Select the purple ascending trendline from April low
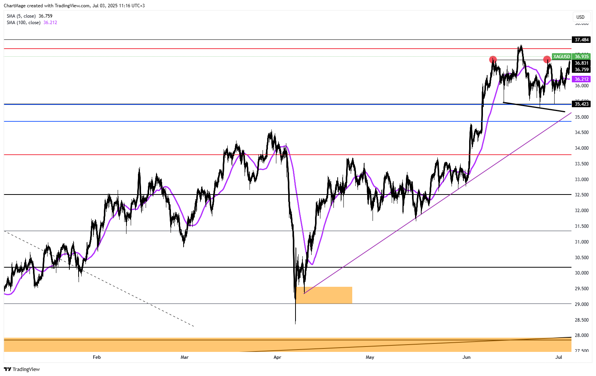This screenshot has height=376, width=596. point(437,203)
